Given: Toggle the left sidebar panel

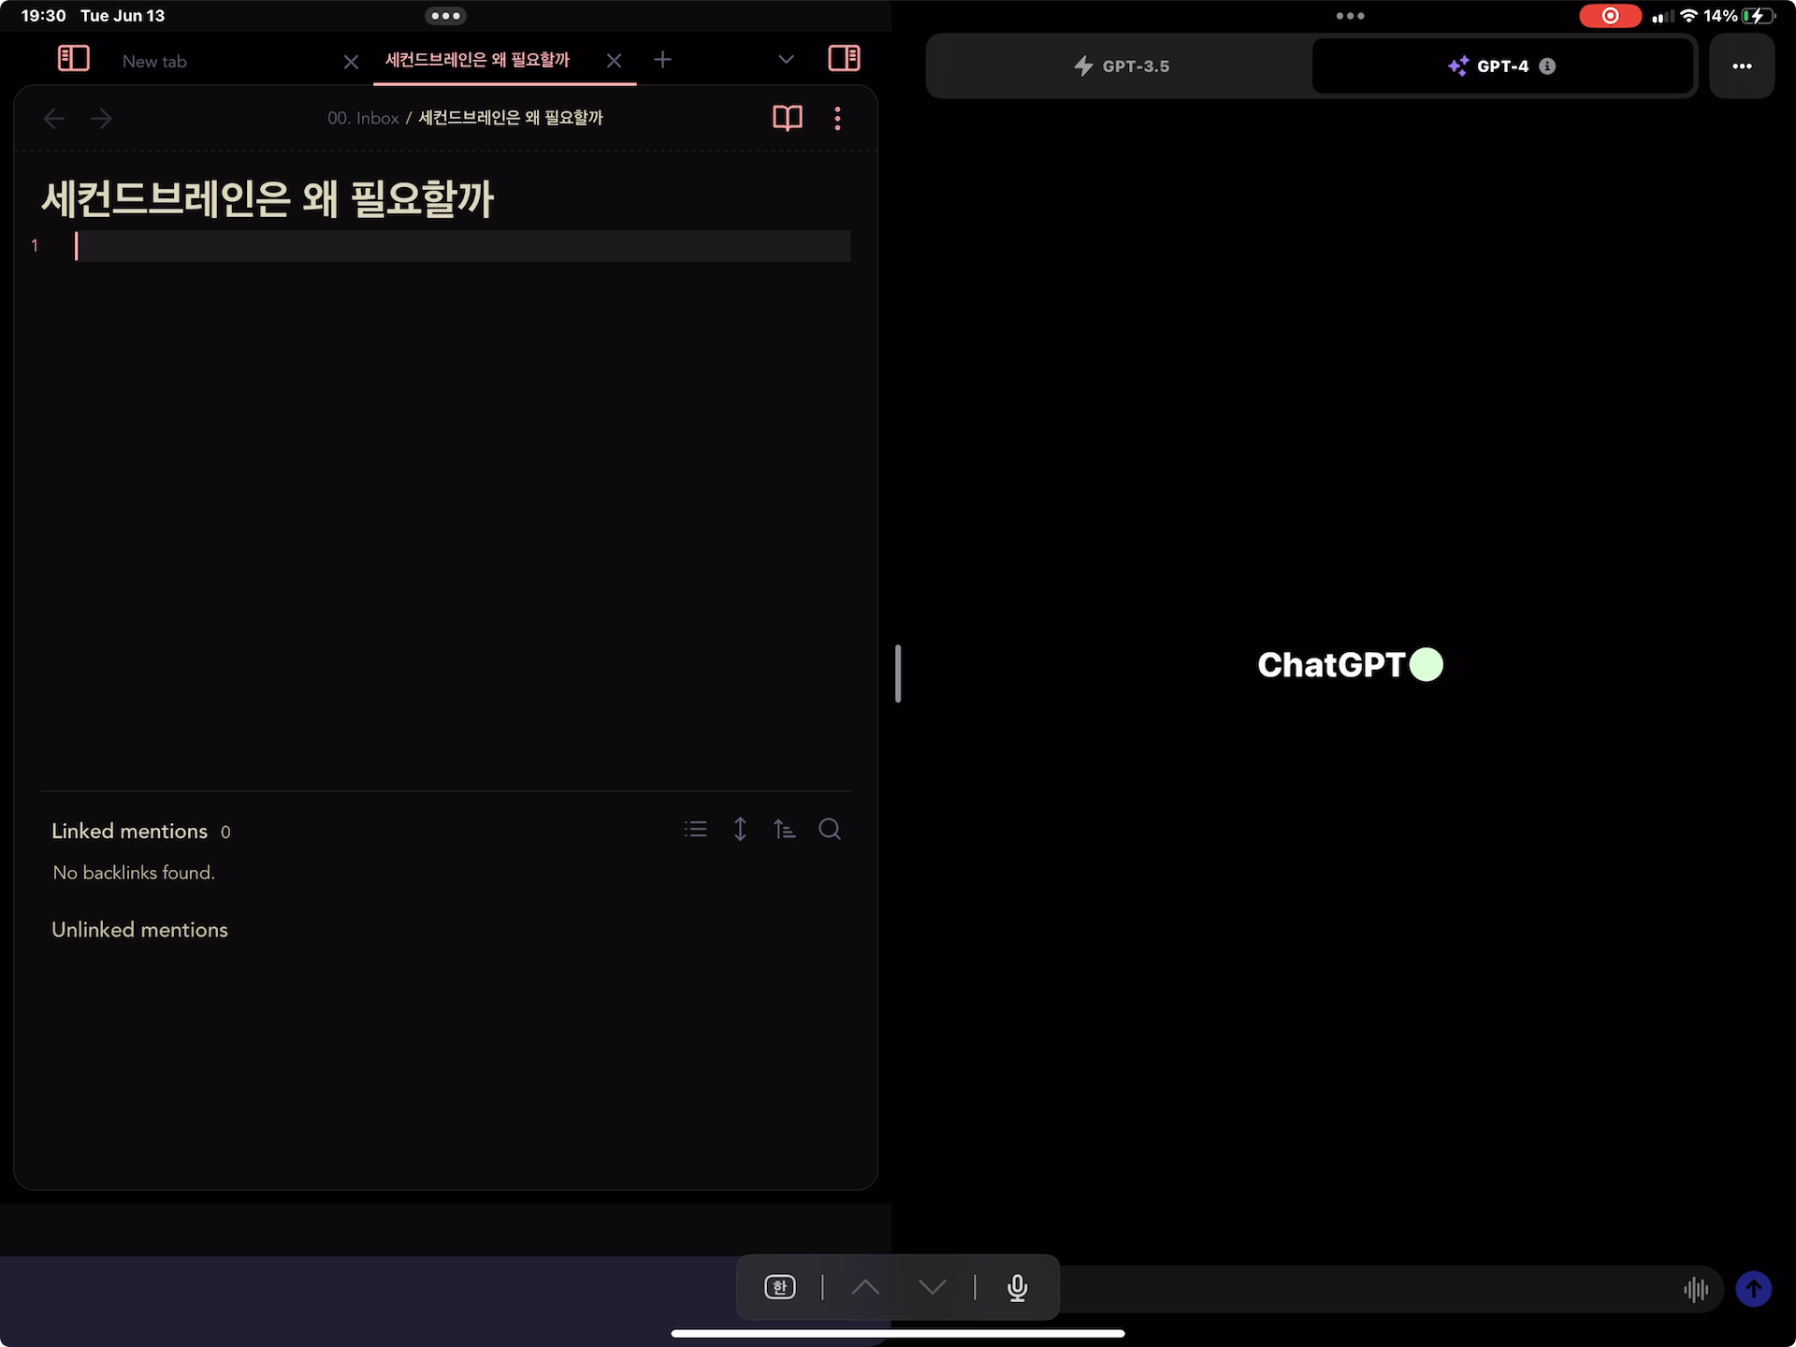Looking at the screenshot, I should [x=73, y=59].
